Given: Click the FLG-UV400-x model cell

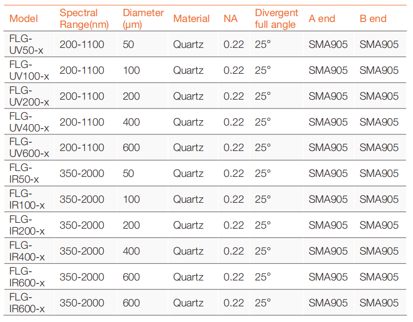Looking at the screenshot, I should [29, 122].
